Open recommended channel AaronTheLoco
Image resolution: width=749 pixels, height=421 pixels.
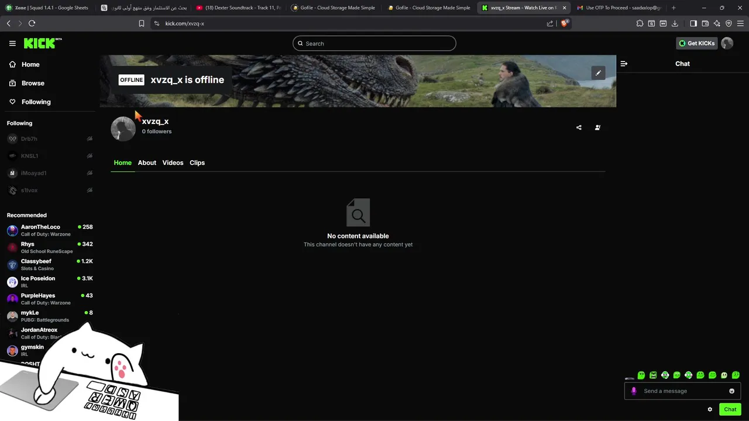click(x=49, y=230)
